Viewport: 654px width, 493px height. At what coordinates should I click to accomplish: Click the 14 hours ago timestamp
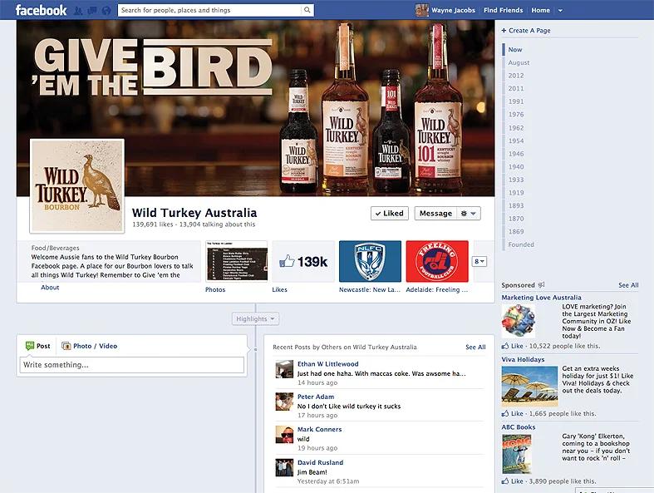tap(317, 382)
